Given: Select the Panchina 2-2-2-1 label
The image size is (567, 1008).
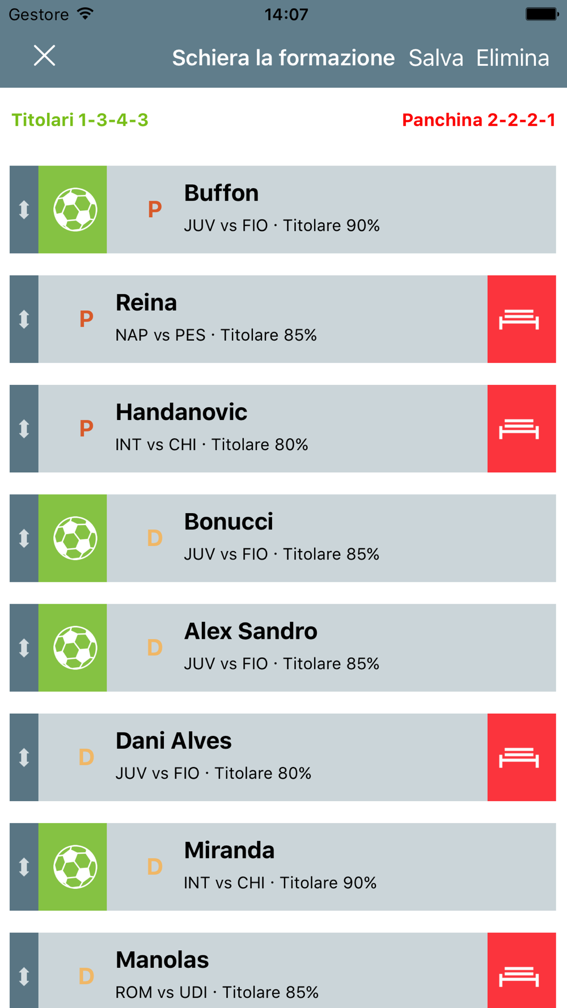Looking at the screenshot, I should click(x=478, y=120).
